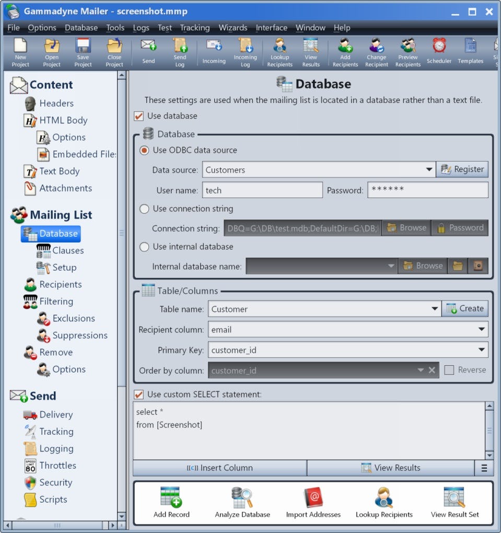The image size is (501, 533).
Task: Select Preview Recipients on the toolbar
Action: click(x=407, y=51)
